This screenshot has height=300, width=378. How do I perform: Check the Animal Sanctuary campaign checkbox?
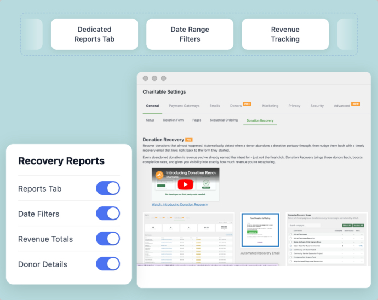pyautogui.click(x=291, y=234)
